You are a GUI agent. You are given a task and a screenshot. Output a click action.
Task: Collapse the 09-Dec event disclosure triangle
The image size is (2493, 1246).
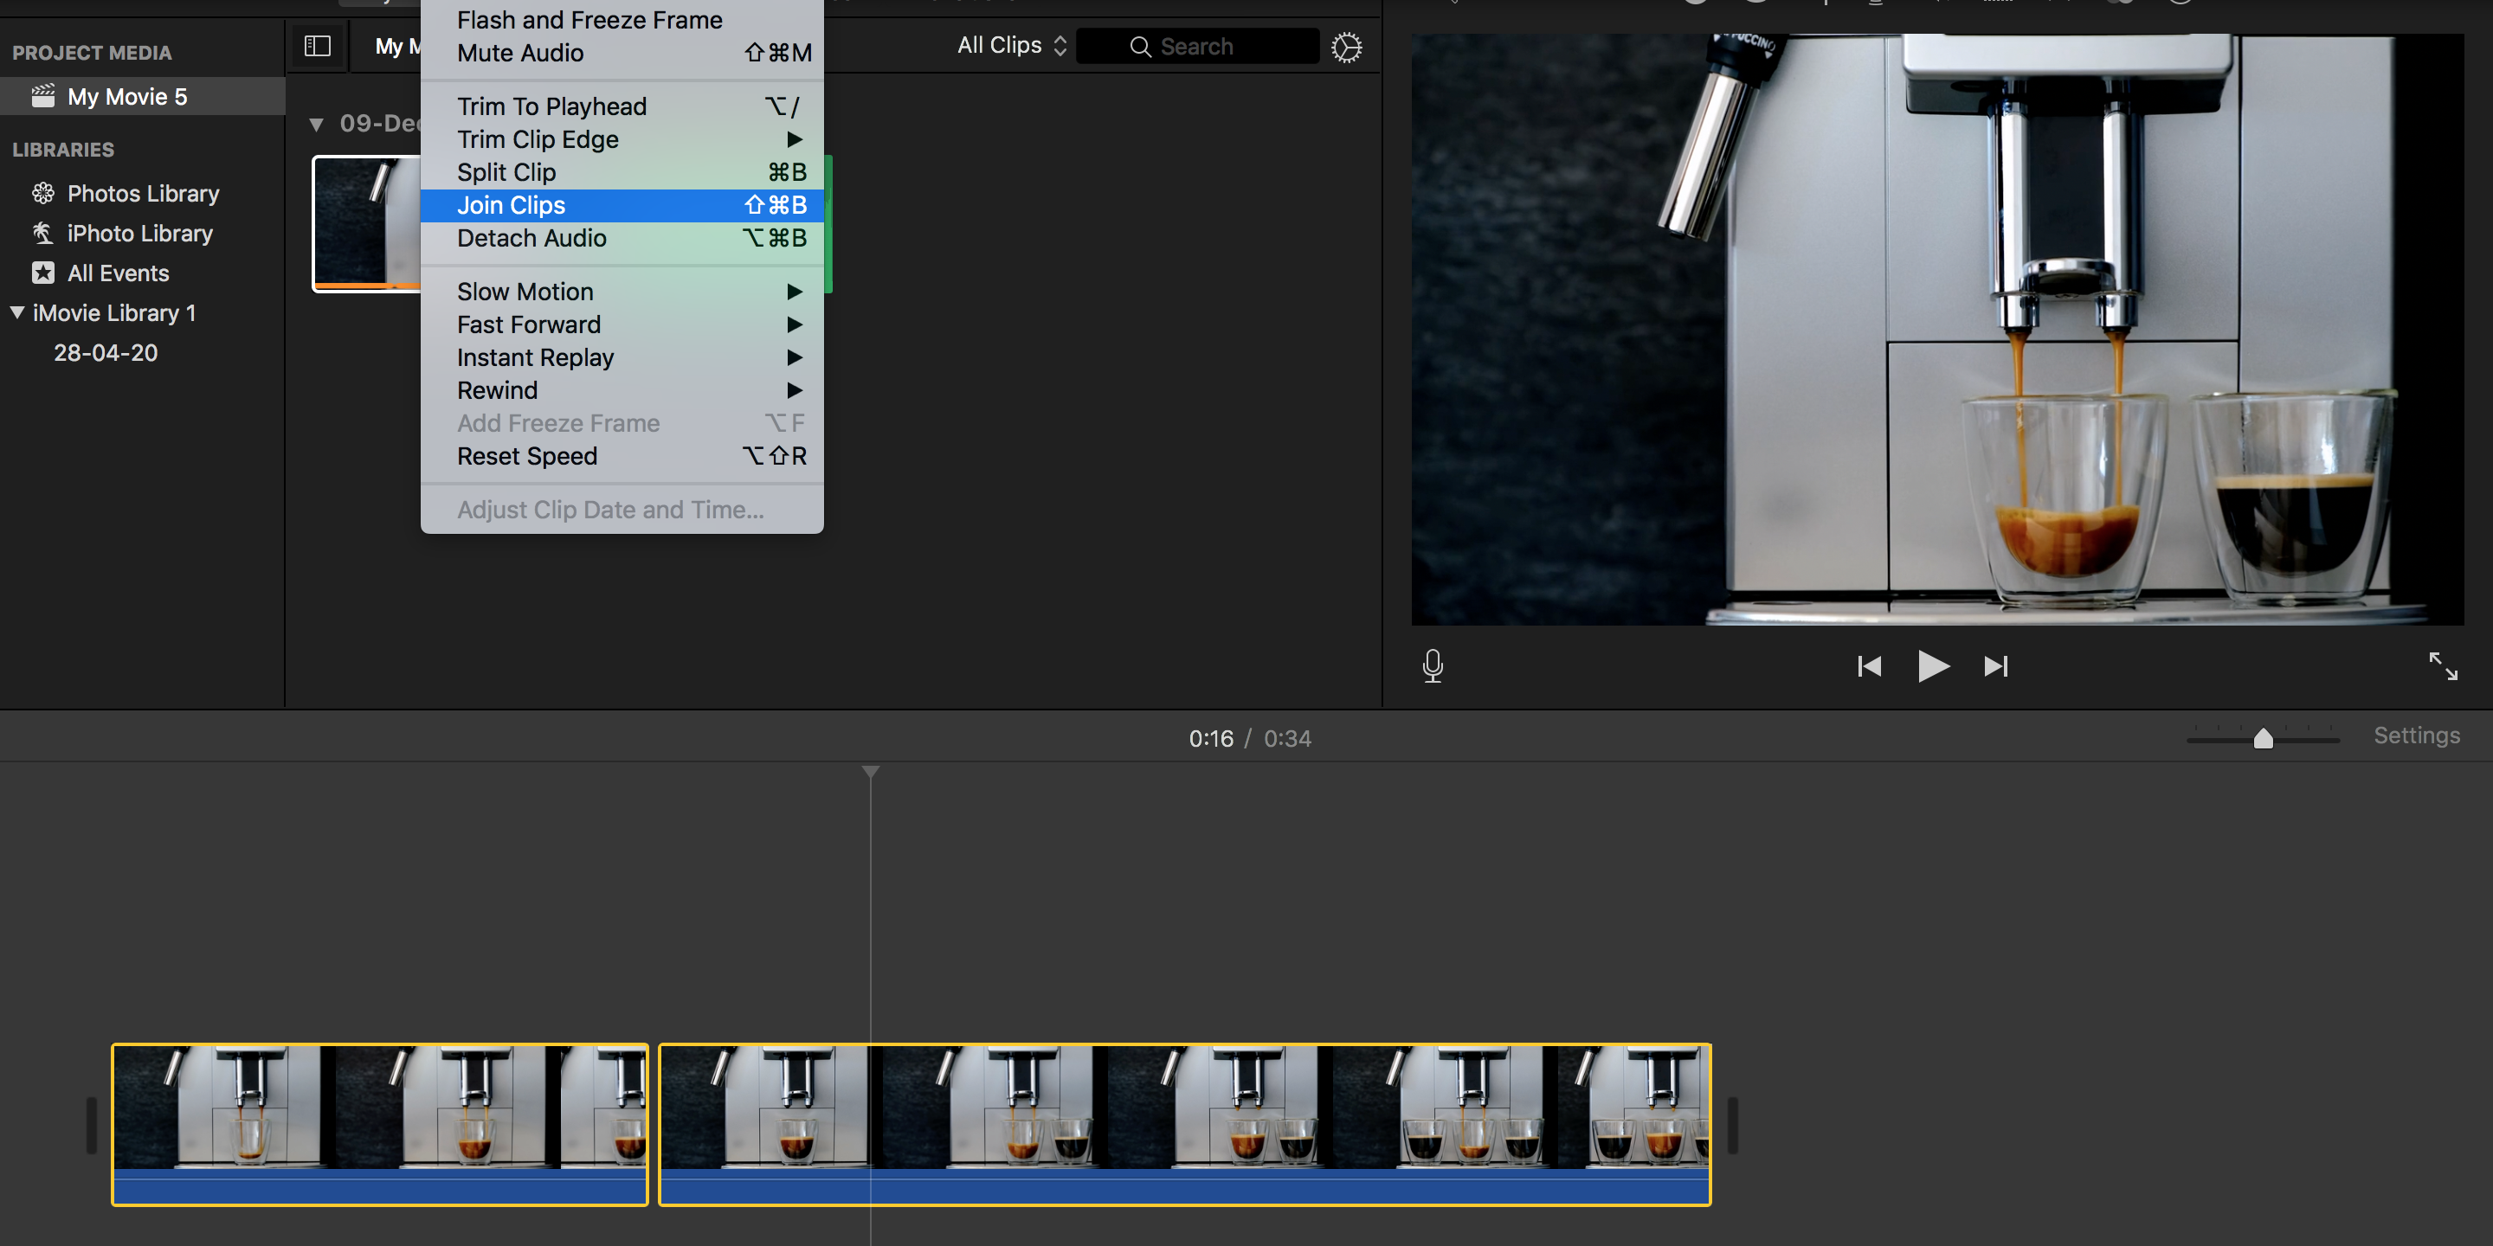pos(319,124)
